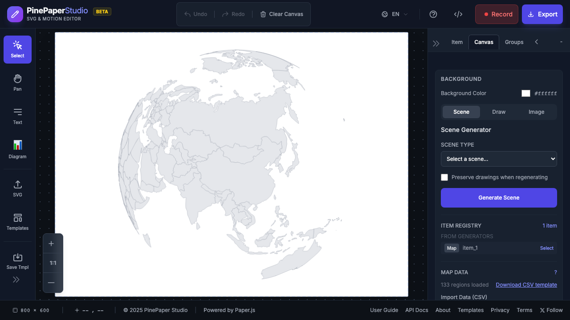Image resolution: width=570 pixels, height=320 pixels.
Task: Open the Select a scene dropdown
Action: click(x=499, y=159)
